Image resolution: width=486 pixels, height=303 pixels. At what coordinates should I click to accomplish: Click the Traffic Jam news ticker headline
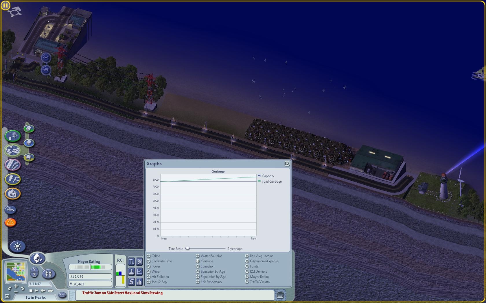pos(122,293)
